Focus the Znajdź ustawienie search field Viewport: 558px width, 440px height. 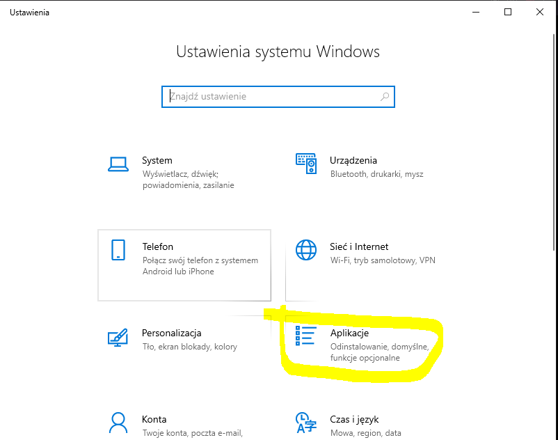tap(278, 97)
